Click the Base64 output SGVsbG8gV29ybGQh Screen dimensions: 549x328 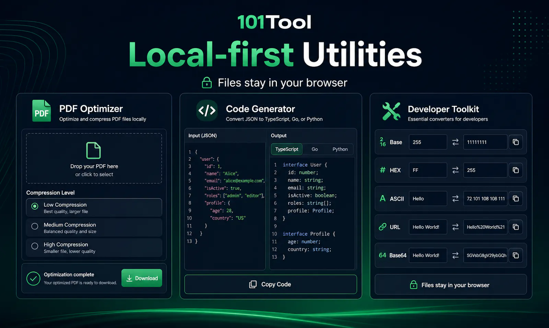point(485,255)
